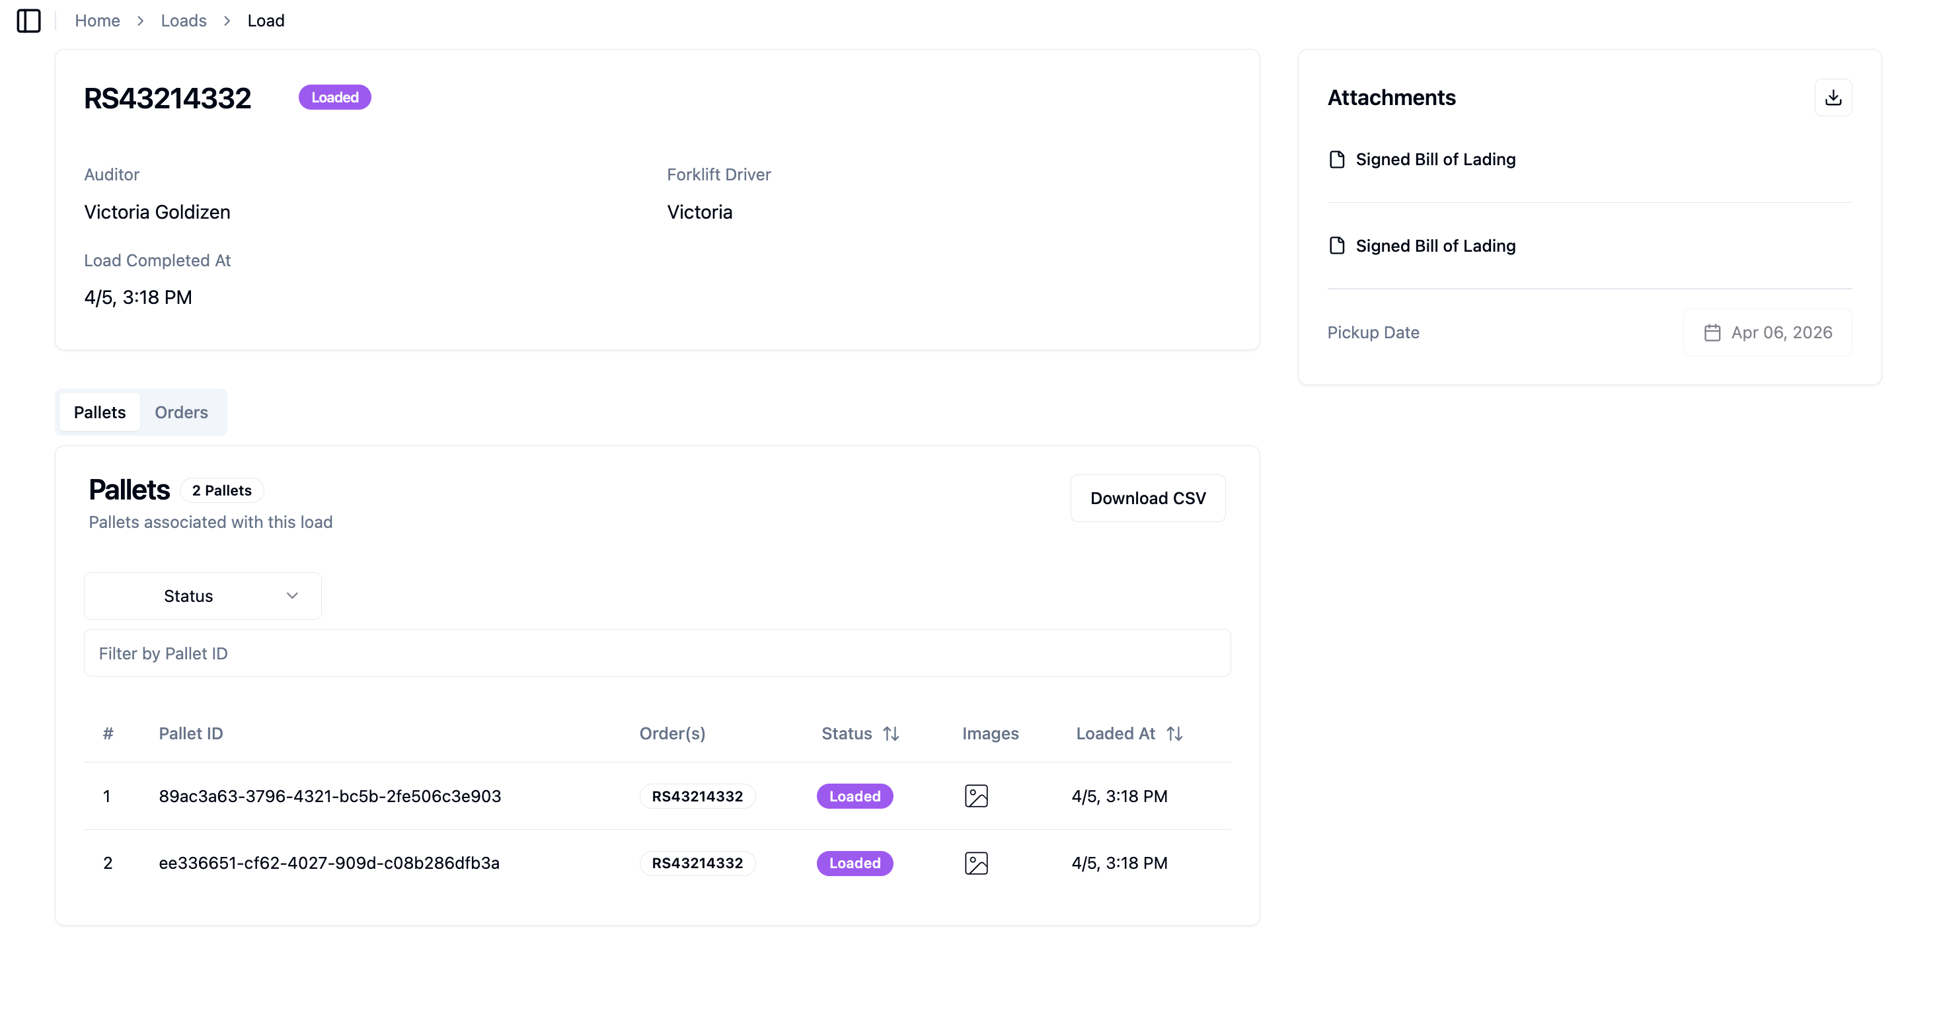Go to Loads breadcrumb
The width and height of the screenshot is (1939, 1036).
[184, 20]
